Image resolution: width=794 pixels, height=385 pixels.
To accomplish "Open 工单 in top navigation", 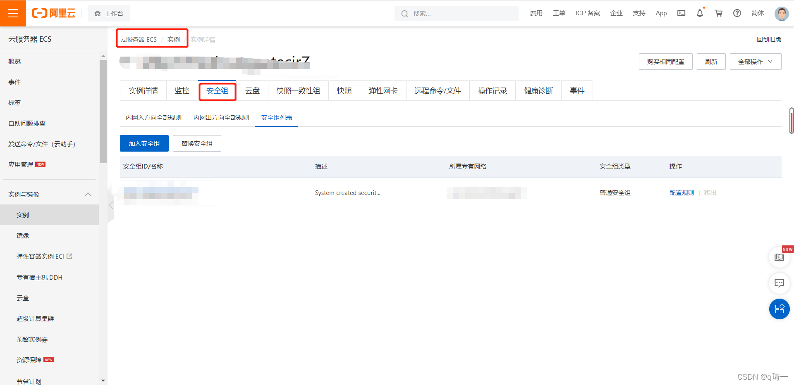I will click(x=559, y=13).
